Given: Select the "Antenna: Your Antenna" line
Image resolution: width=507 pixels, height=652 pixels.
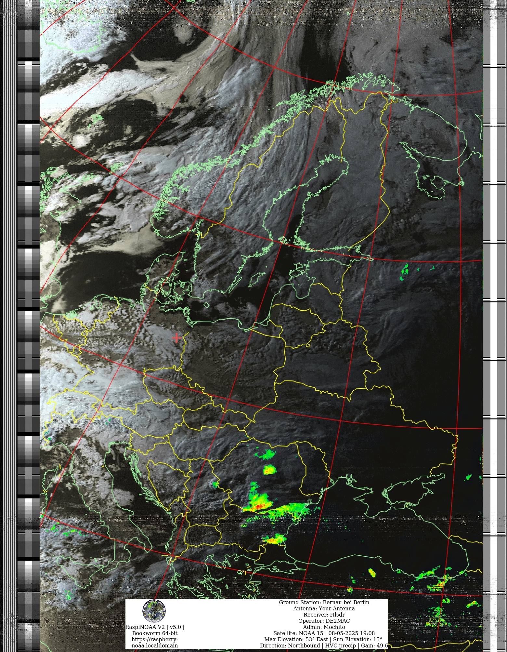Looking at the screenshot, I should tap(324, 608).
